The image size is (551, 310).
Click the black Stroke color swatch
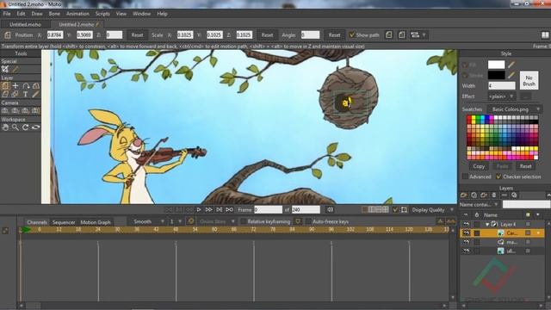pyautogui.click(x=496, y=75)
